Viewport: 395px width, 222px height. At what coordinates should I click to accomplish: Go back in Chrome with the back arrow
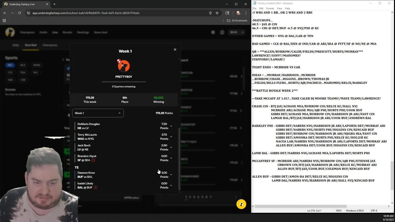tap(5, 13)
